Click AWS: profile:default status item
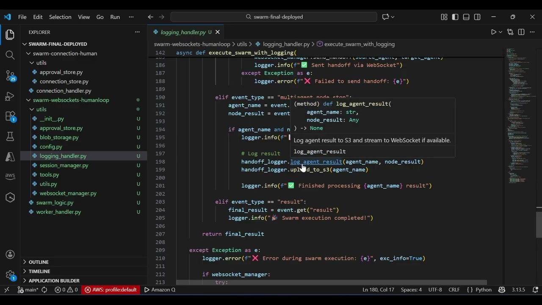Viewport: 542px width, 305px height. (x=111, y=290)
